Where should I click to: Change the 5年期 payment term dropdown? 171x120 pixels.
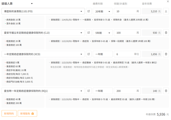(x=103, y=33)
